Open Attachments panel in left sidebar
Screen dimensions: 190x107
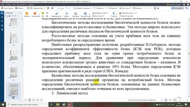[x=2, y=26]
